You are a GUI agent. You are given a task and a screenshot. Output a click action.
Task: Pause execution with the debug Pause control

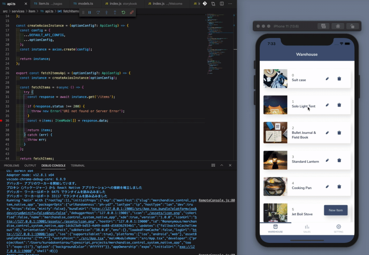(90, 12)
